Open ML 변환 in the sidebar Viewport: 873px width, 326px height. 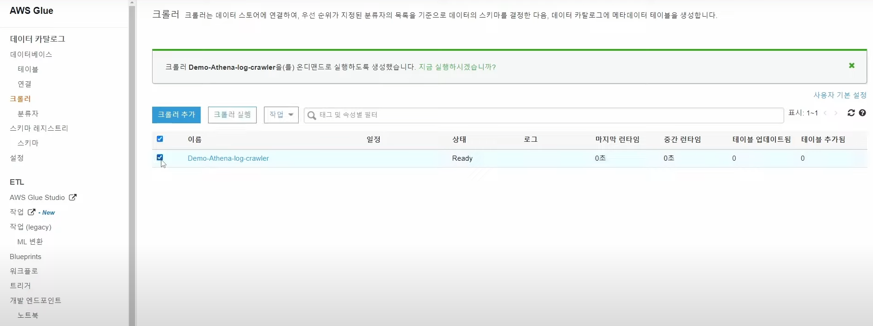pos(30,241)
